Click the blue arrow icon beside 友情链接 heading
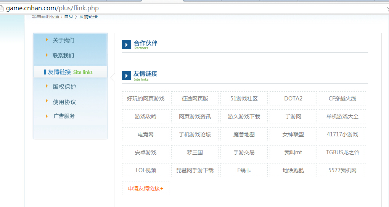Screen dimensions: 389x207 click(x=127, y=76)
